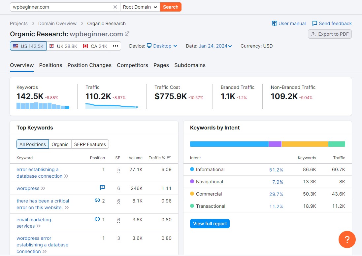Select the US flag database
This screenshot has width=362, height=256.
[28, 46]
